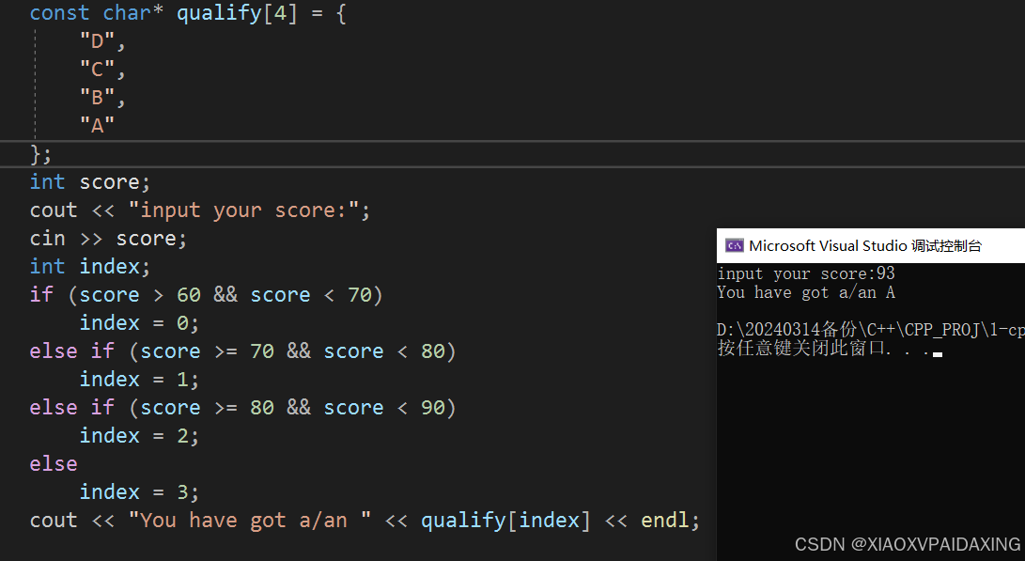Click the 'int score;' declaration line
1025x561 pixels.
90,181
